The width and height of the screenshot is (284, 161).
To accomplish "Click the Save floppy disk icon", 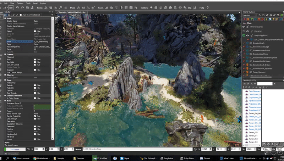I will tap(27, 8).
